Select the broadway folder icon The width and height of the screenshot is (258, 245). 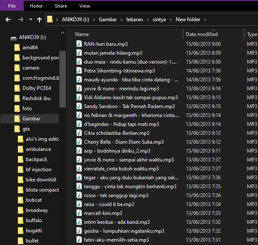click(x=20, y=210)
